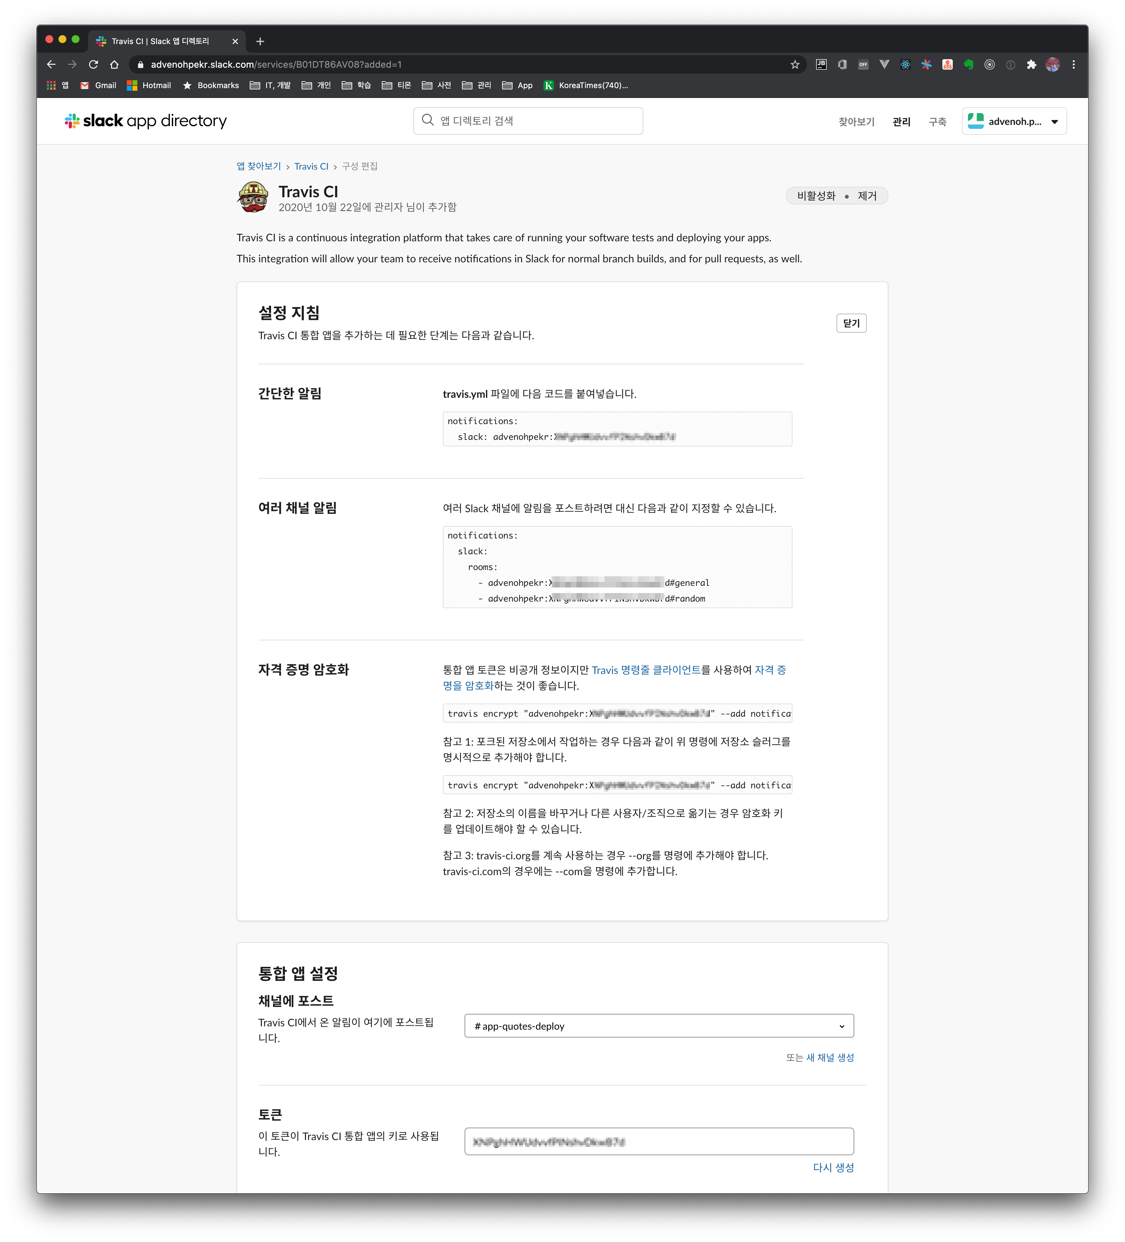
Task: Open the Evernote elephant extension icon
Action: pyautogui.click(x=969, y=65)
